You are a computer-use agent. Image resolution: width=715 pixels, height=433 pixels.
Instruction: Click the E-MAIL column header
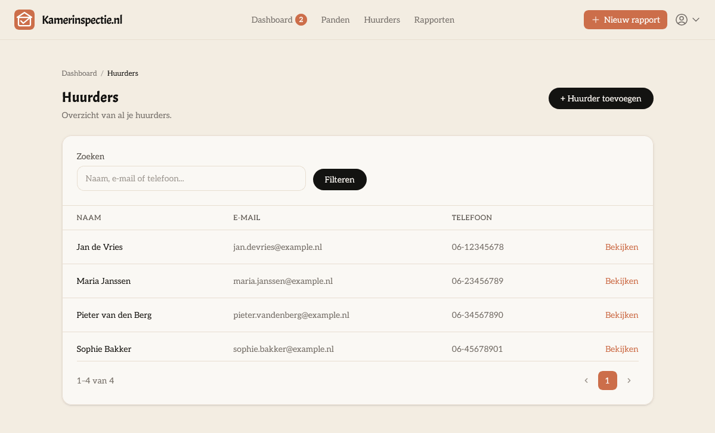247,218
